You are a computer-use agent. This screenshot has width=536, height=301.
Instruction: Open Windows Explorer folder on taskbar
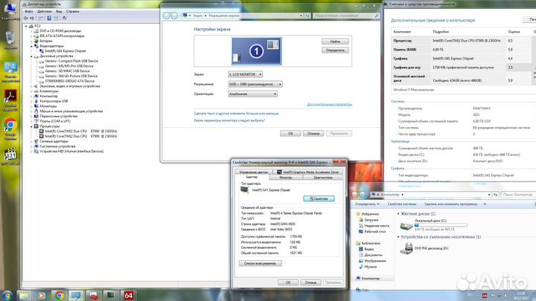point(24,295)
